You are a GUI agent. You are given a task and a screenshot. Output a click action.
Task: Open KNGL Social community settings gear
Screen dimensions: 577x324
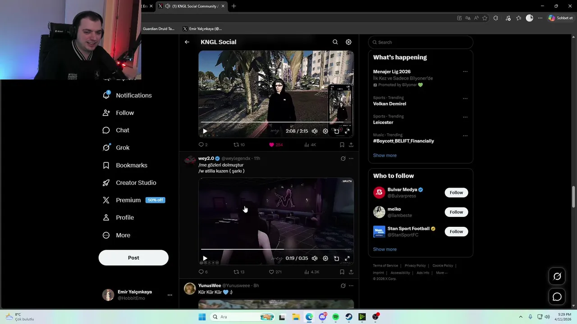click(348, 42)
